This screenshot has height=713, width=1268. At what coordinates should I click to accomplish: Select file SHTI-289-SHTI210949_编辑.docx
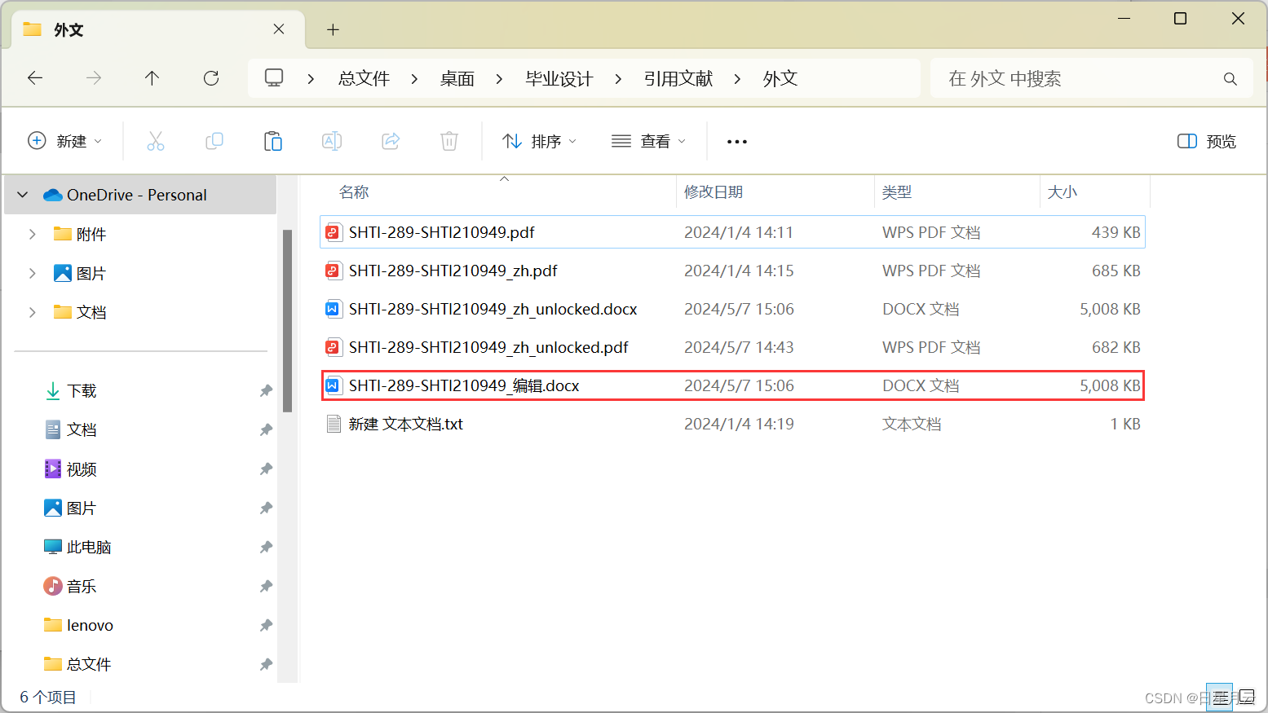tap(733, 385)
